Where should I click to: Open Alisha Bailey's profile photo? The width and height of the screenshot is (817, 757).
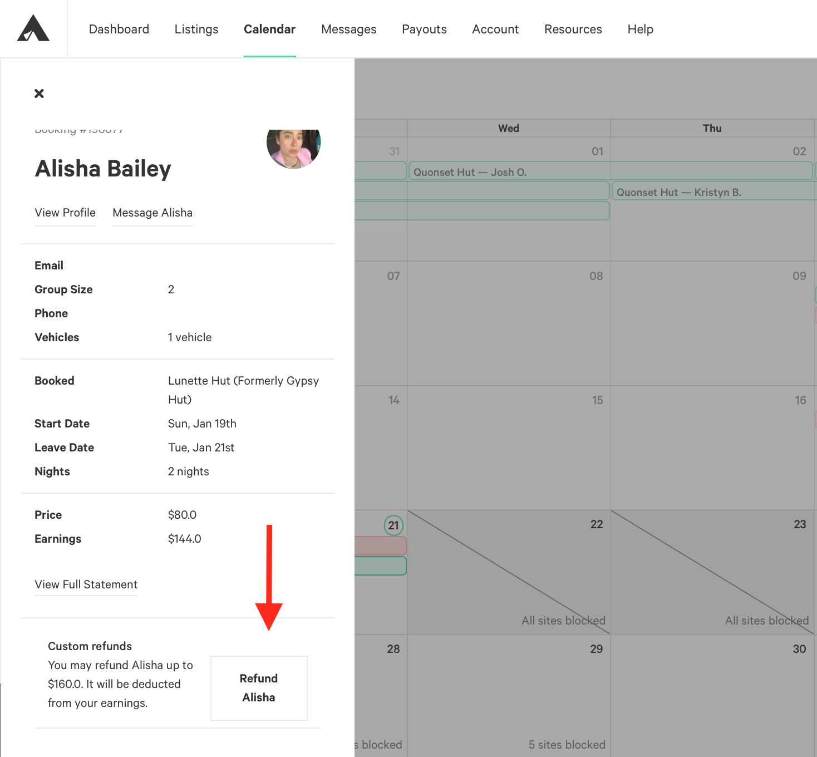coord(293,147)
